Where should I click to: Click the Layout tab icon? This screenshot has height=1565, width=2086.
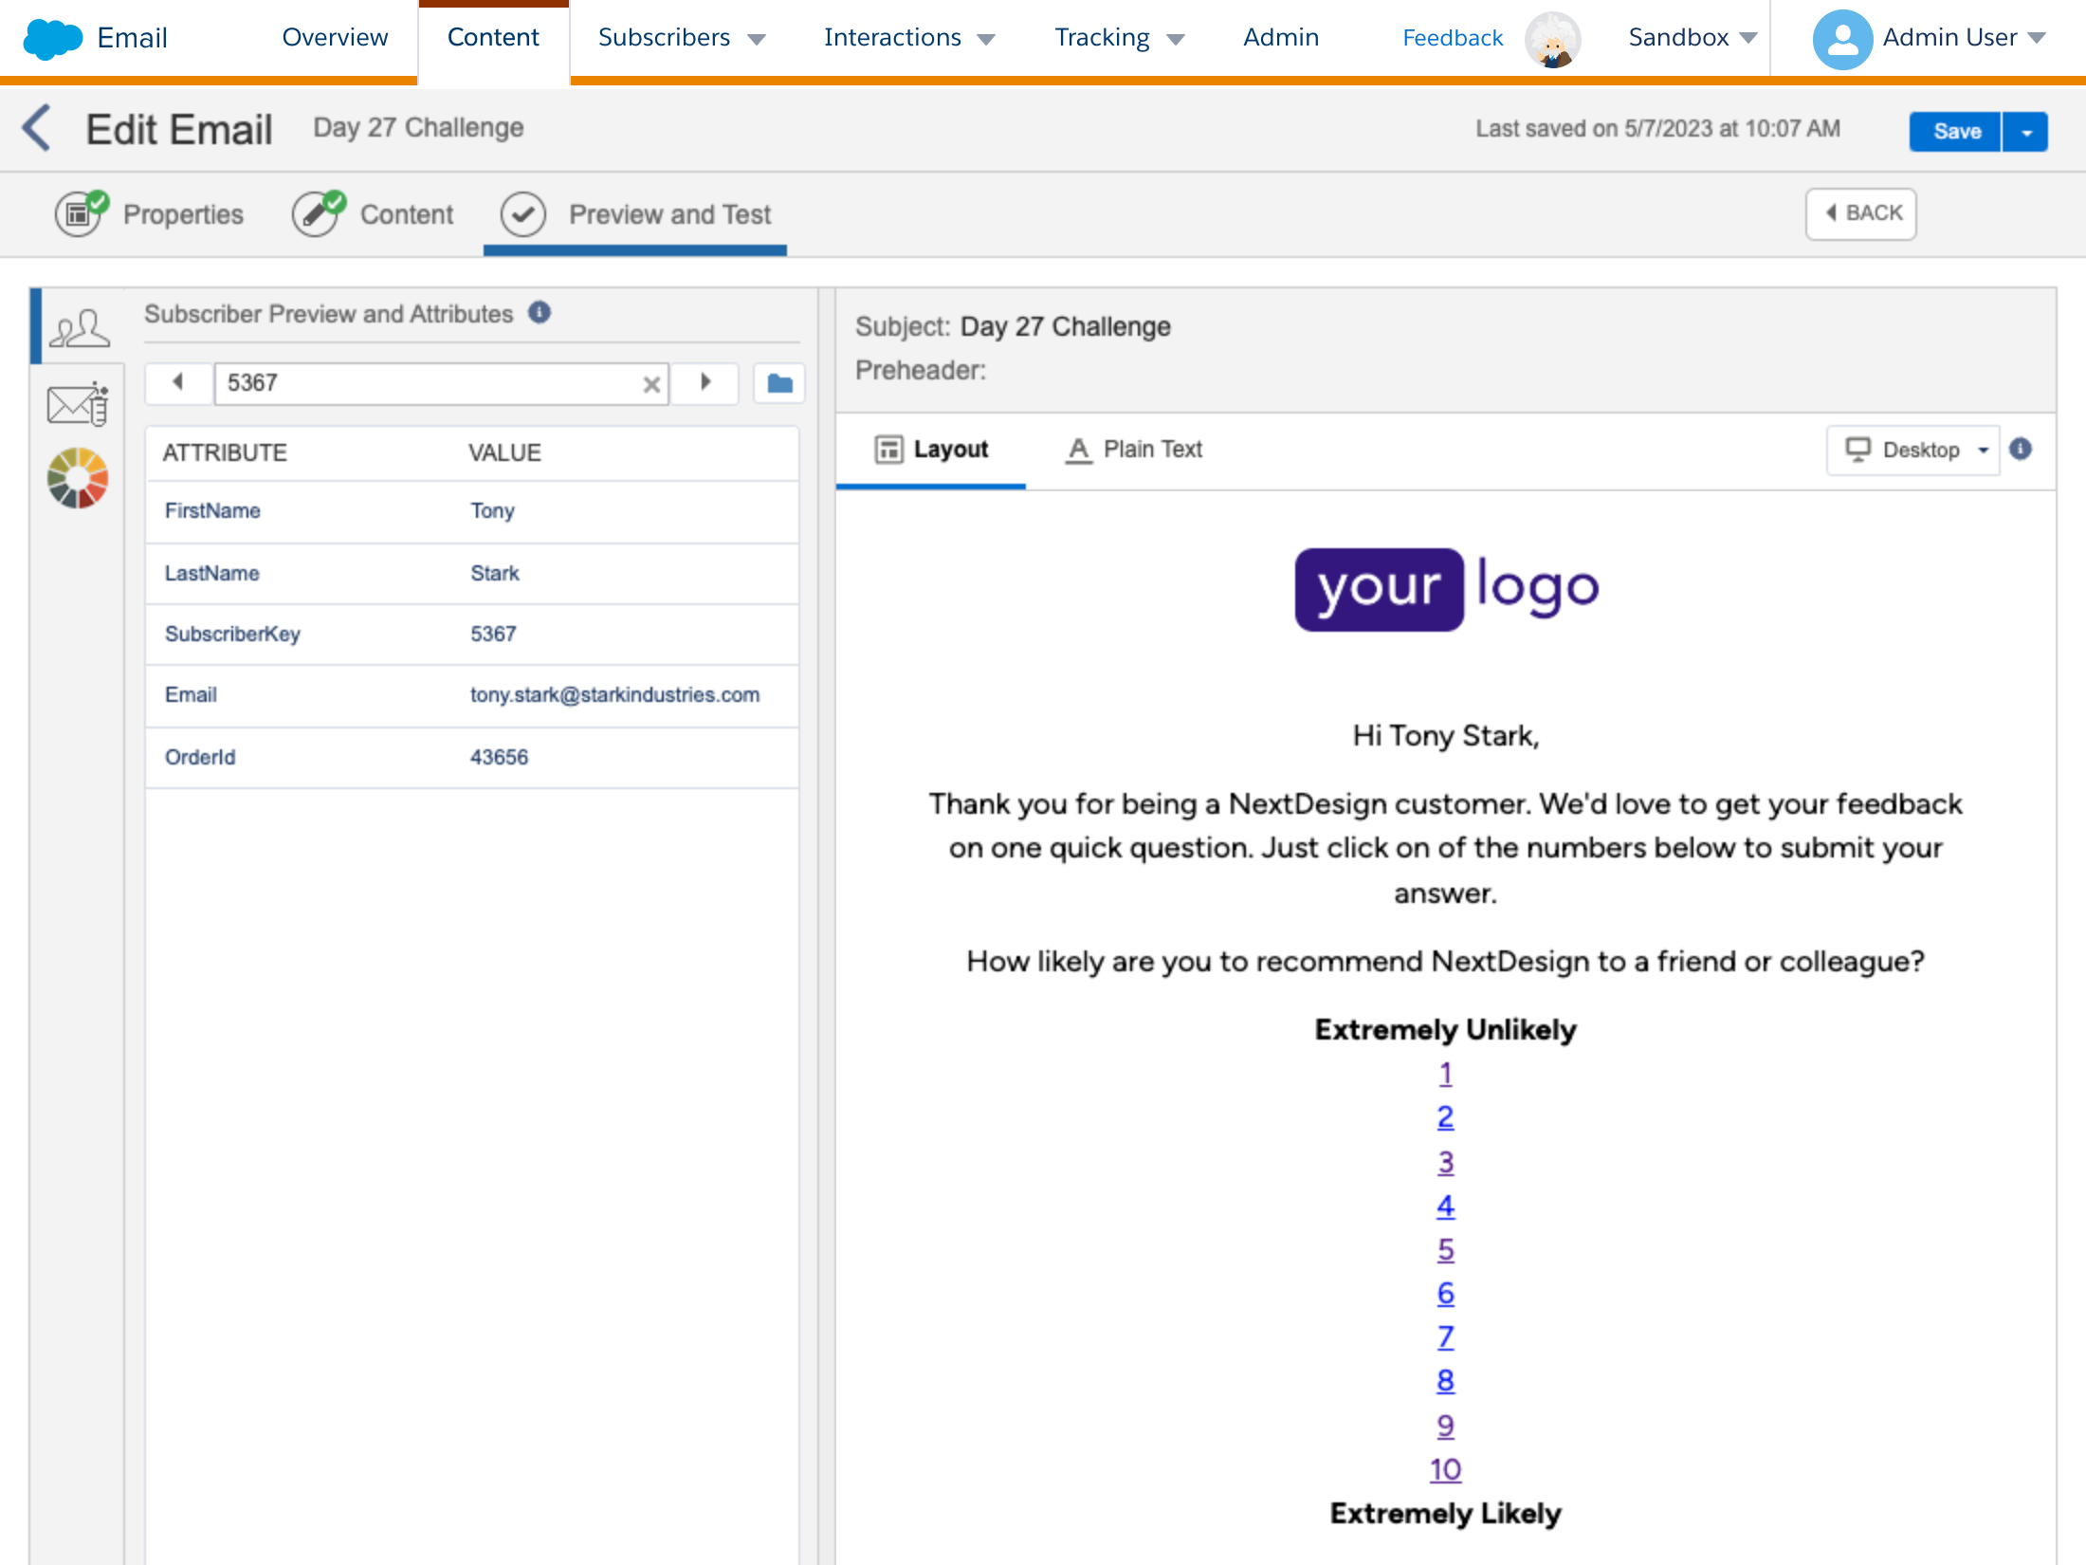click(x=888, y=449)
